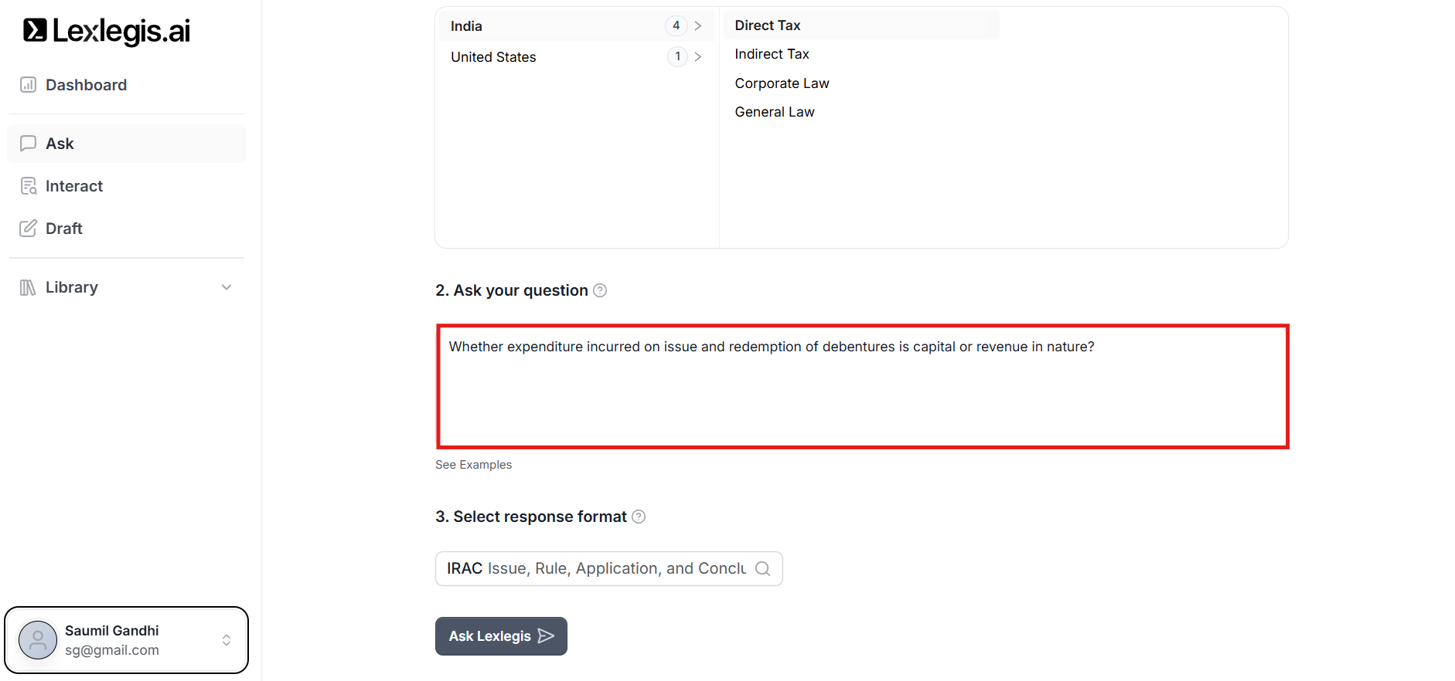Click the Ask chat bubble icon
The width and height of the screenshot is (1455, 681).
[x=28, y=144]
